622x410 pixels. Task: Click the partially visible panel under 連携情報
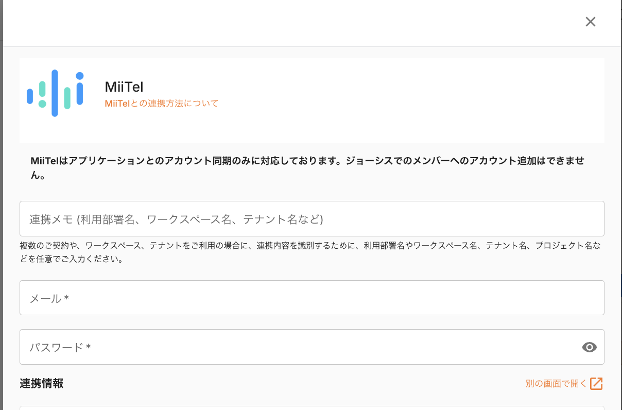pos(312,408)
